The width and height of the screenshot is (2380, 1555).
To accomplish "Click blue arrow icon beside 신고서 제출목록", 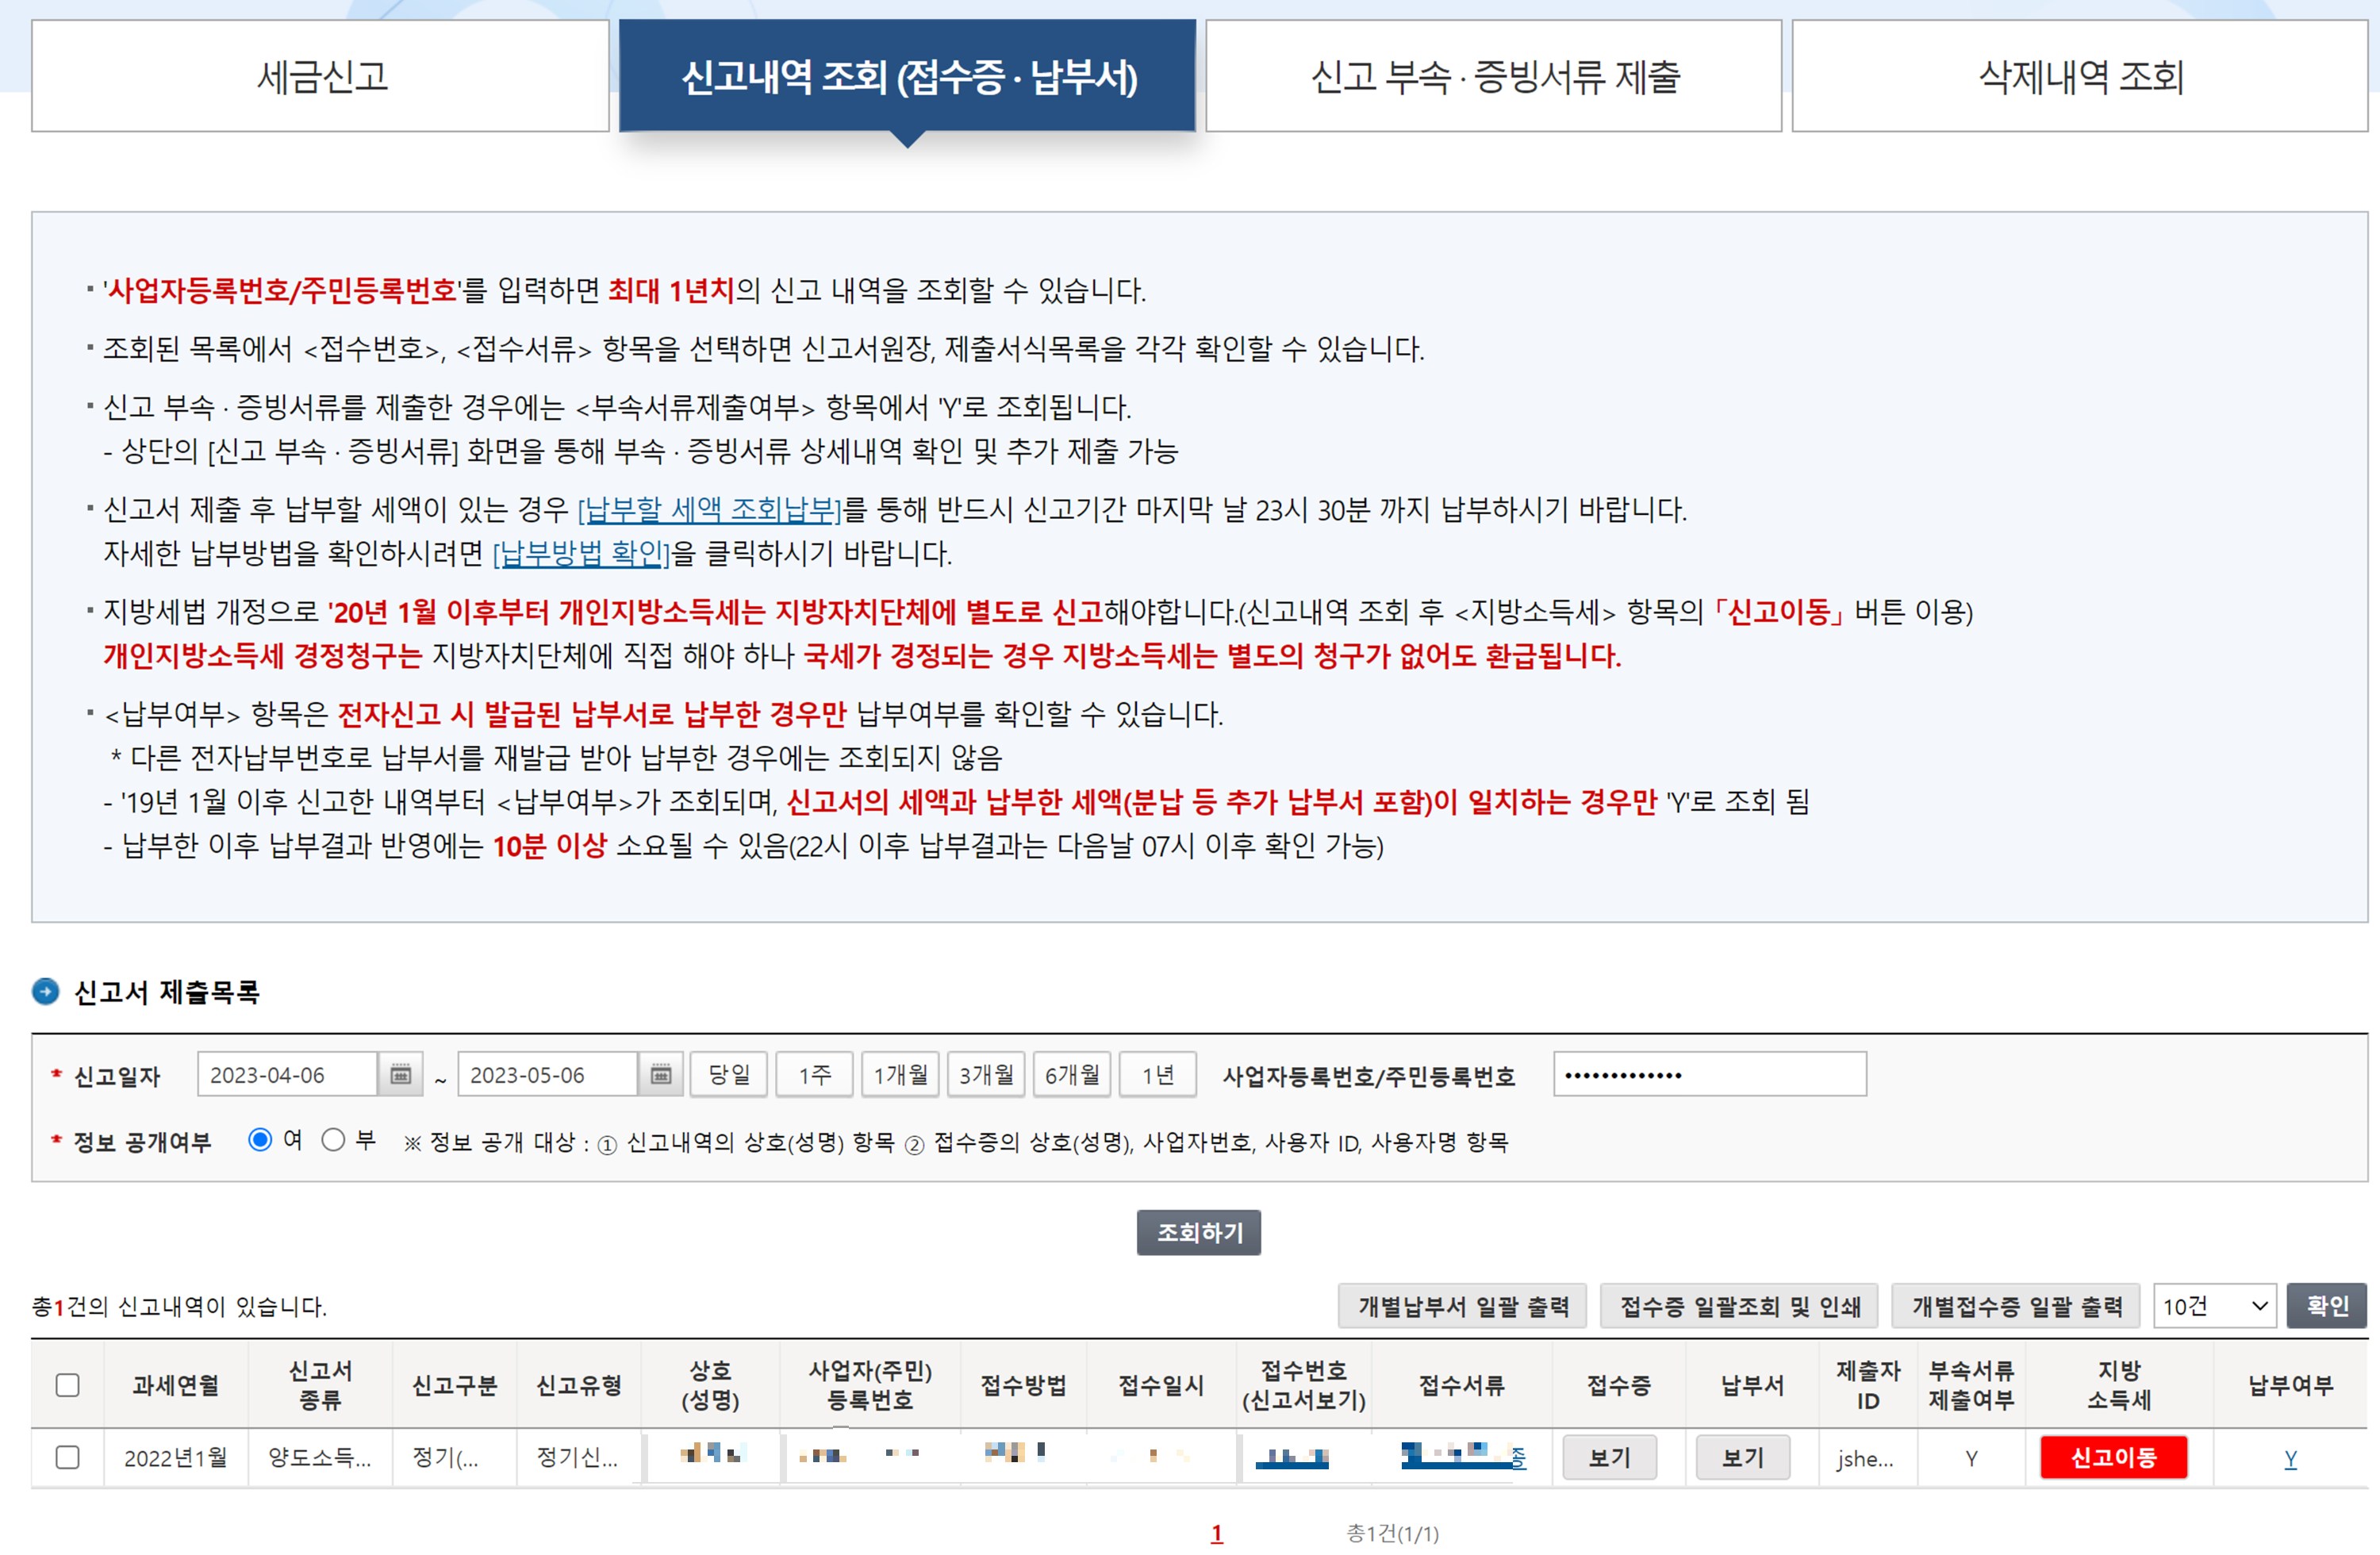I will (x=46, y=991).
